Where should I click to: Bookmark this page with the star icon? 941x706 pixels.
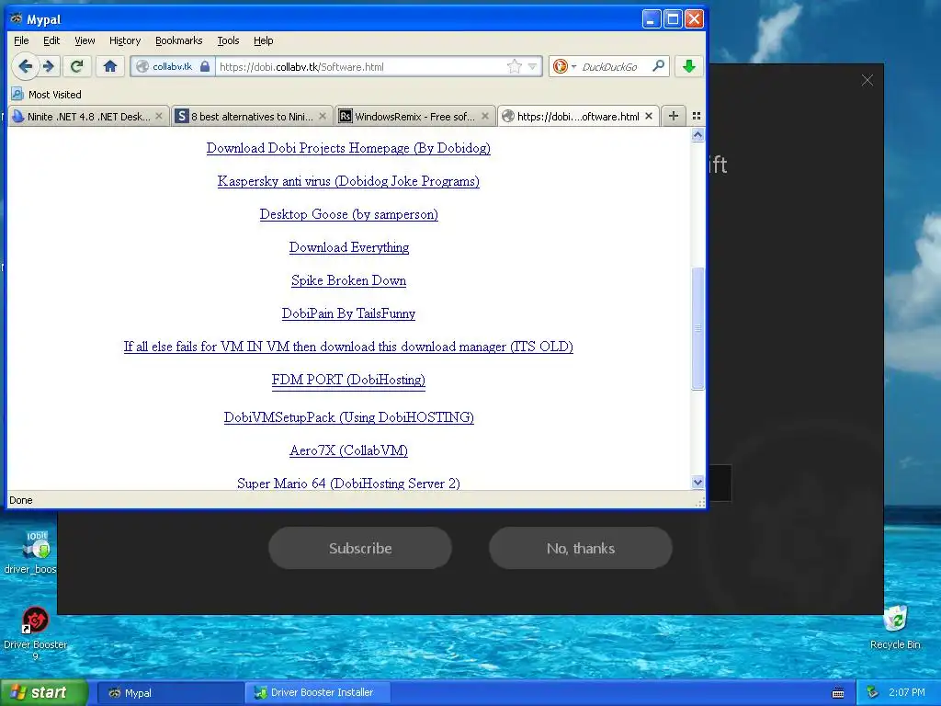[x=515, y=66]
